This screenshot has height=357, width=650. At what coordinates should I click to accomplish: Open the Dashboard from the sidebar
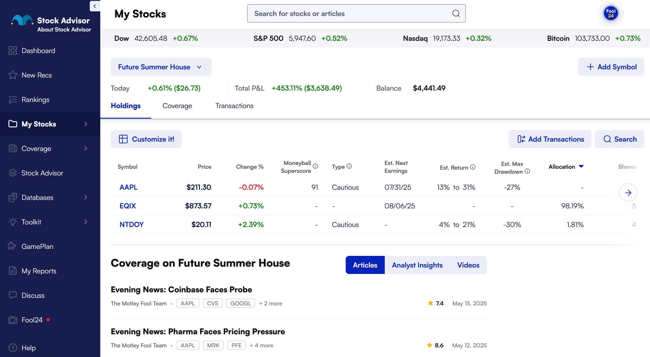point(38,50)
